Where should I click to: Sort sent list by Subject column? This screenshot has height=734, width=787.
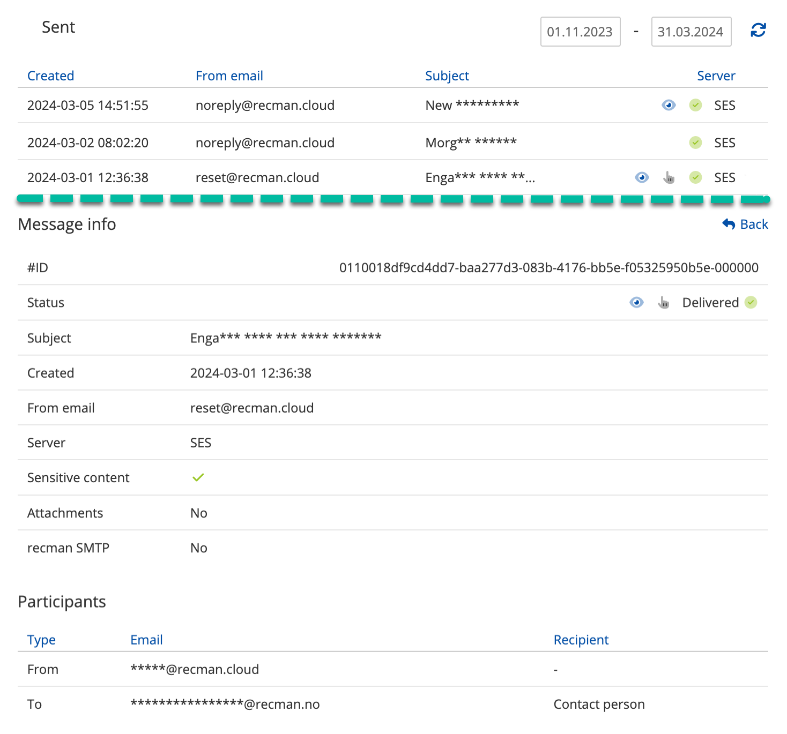447,76
